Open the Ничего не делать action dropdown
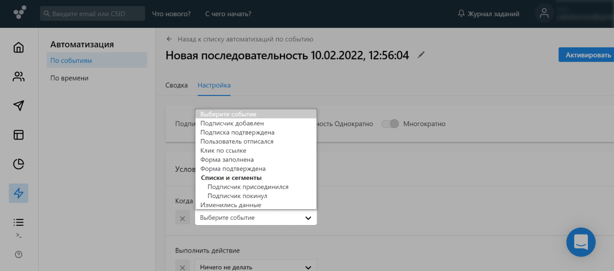Image resolution: width=614 pixels, height=271 pixels. [x=256, y=266]
